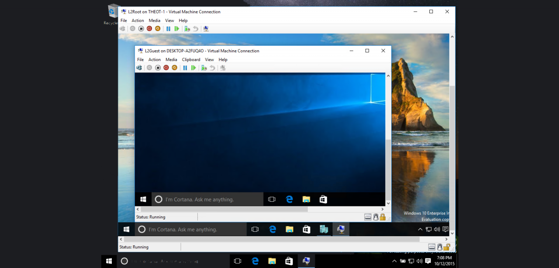Send Ctrl+Alt+Delete in the L2Guest window toolbar
This screenshot has height=268, width=559.
(x=139, y=68)
